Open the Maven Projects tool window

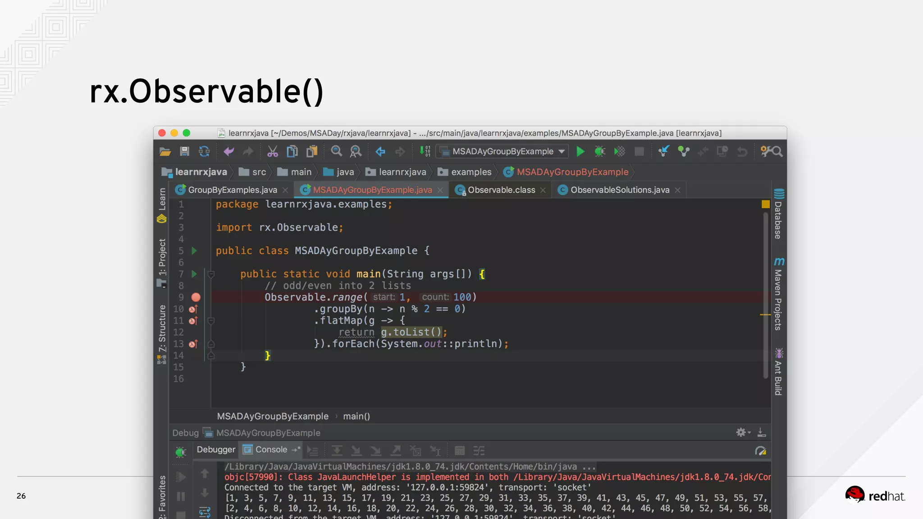[778, 294]
